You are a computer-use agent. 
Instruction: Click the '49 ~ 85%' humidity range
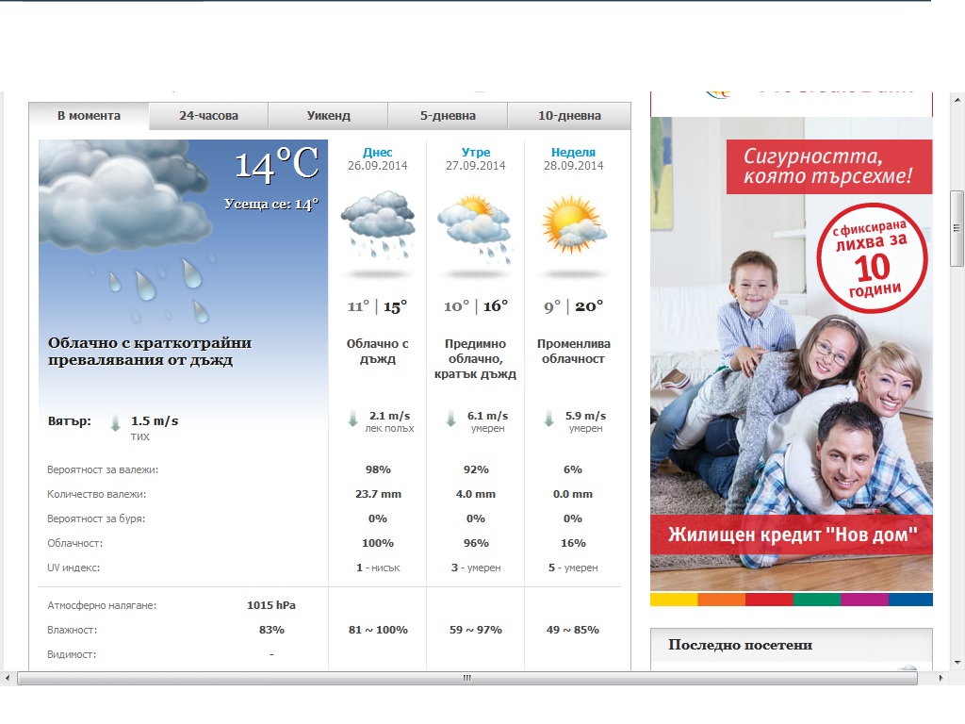[573, 631]
